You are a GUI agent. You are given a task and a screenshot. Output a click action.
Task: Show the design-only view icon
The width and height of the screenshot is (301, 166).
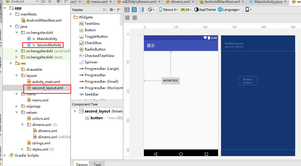[127, 10]
